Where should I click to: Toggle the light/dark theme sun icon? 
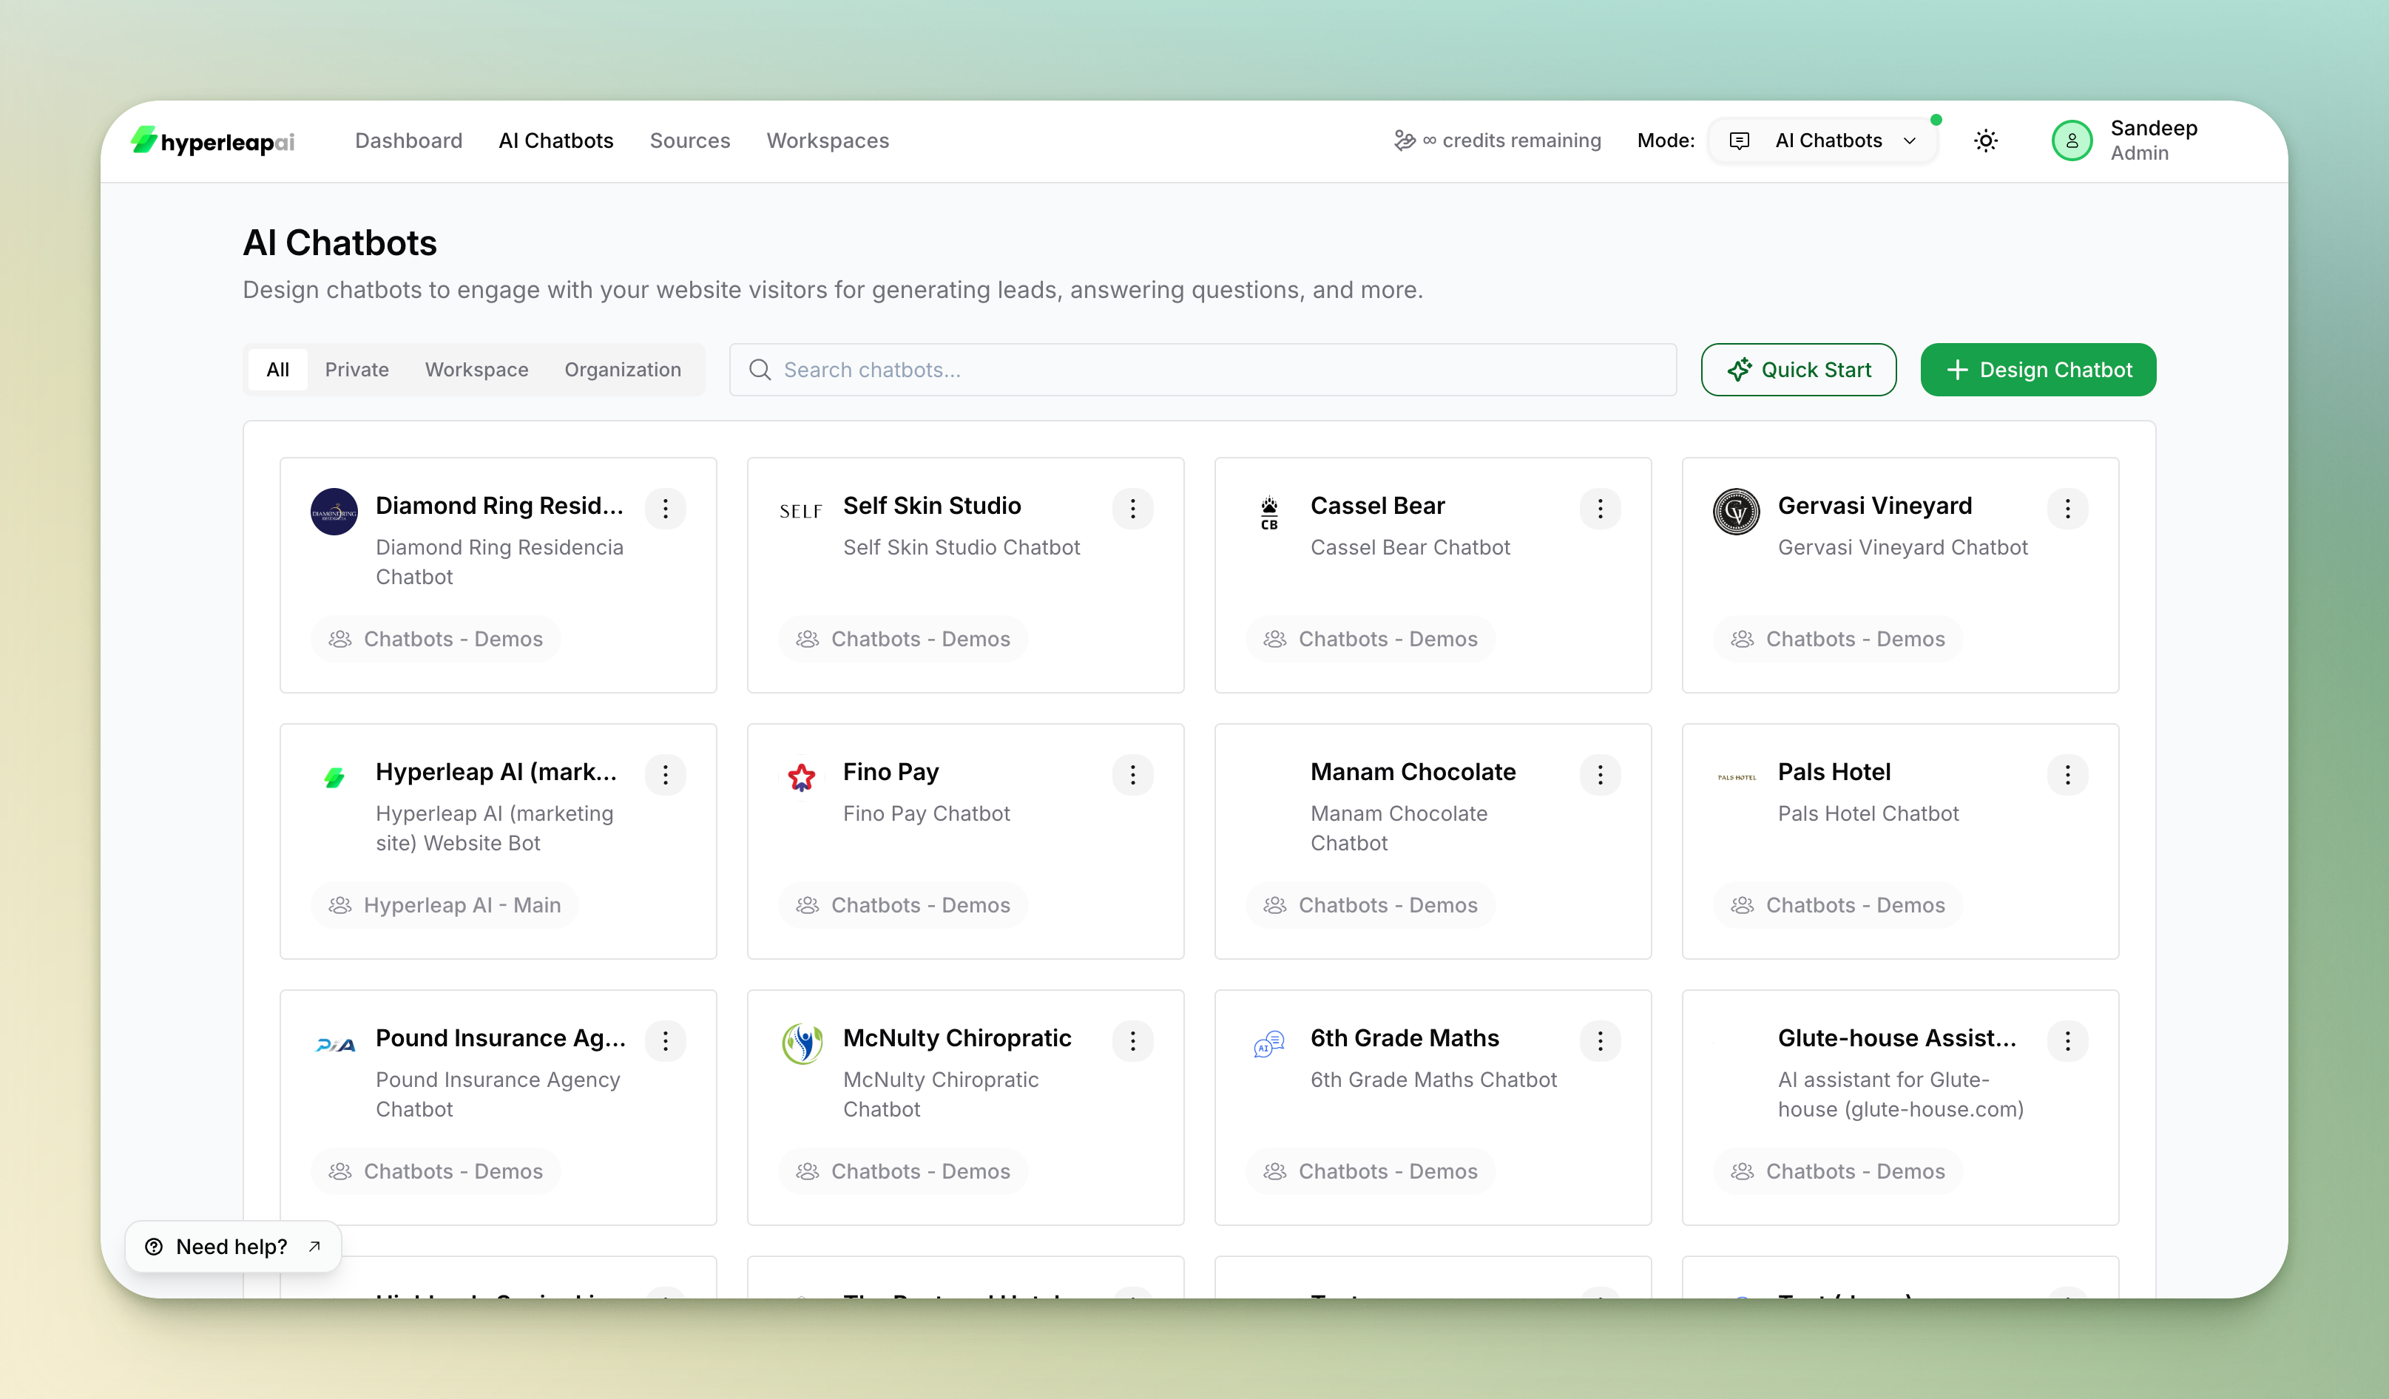pyautogui.click(x=1985, y=141)
